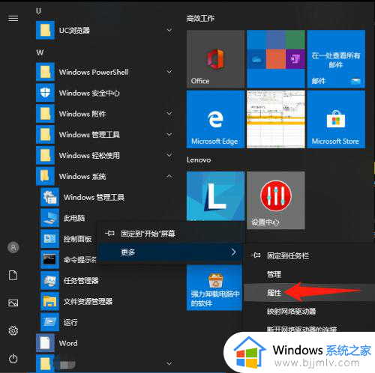Select the 此电脑 computer icon
375x373 pixels.
point(49,218)
